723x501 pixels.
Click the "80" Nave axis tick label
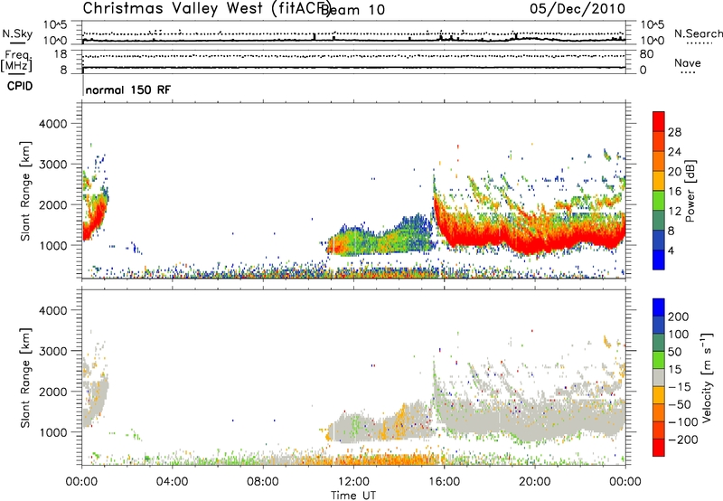click(x=646, y=54)
